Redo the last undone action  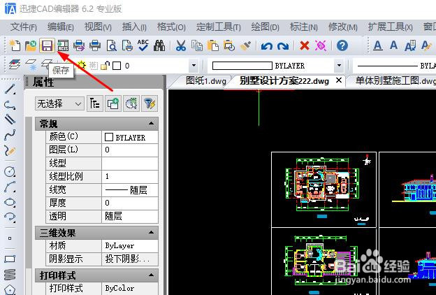pos(283,45)
